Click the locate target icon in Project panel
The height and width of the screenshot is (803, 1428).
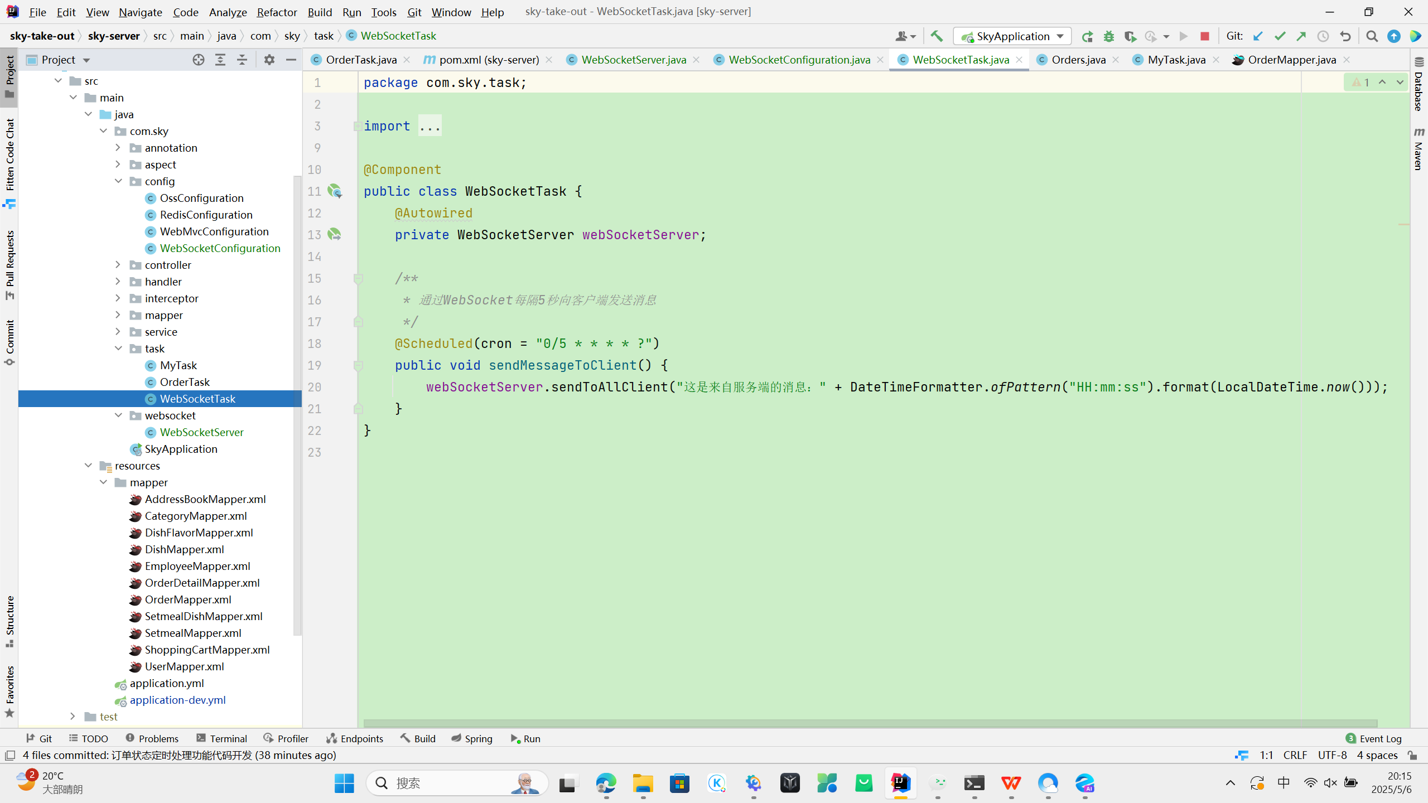click(x=199, y=60)
